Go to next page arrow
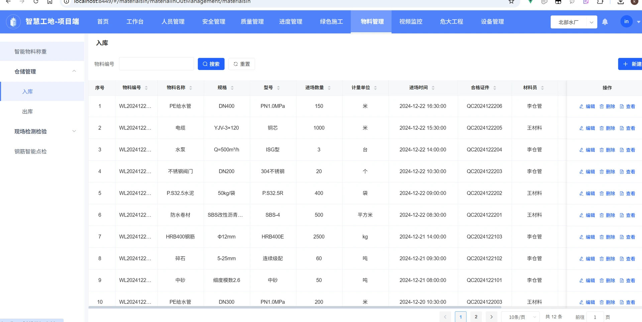The image size is (642, 322). 492,317
